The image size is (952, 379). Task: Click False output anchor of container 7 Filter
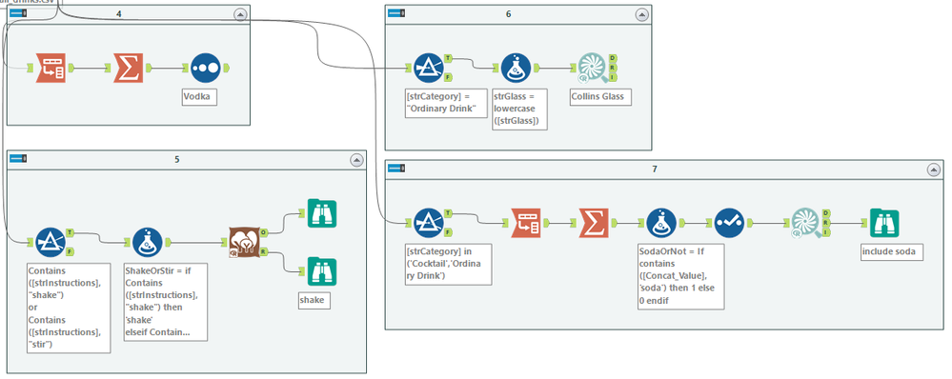click(x=448, y=232)
